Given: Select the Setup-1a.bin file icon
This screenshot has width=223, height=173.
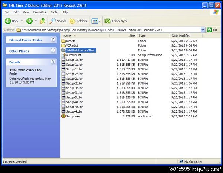Looking at the screenshot, I should click(64, 60).
